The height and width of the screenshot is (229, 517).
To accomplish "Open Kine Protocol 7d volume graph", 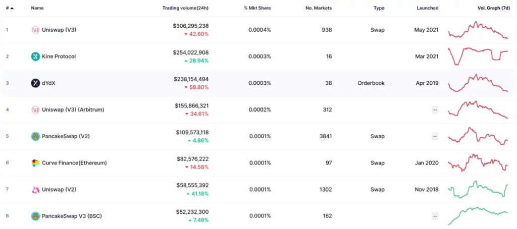I will tap(478, 56).
